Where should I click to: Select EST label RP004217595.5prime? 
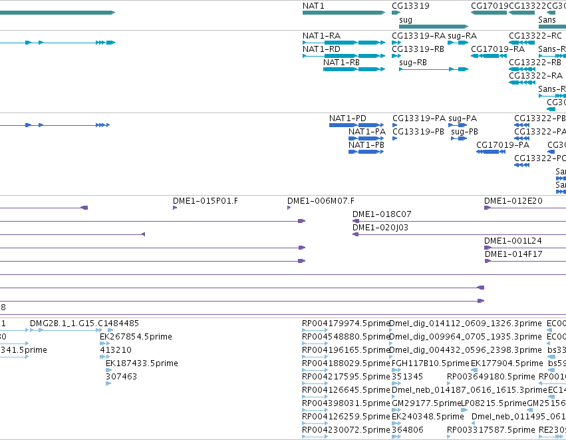(x=346, y=377)
